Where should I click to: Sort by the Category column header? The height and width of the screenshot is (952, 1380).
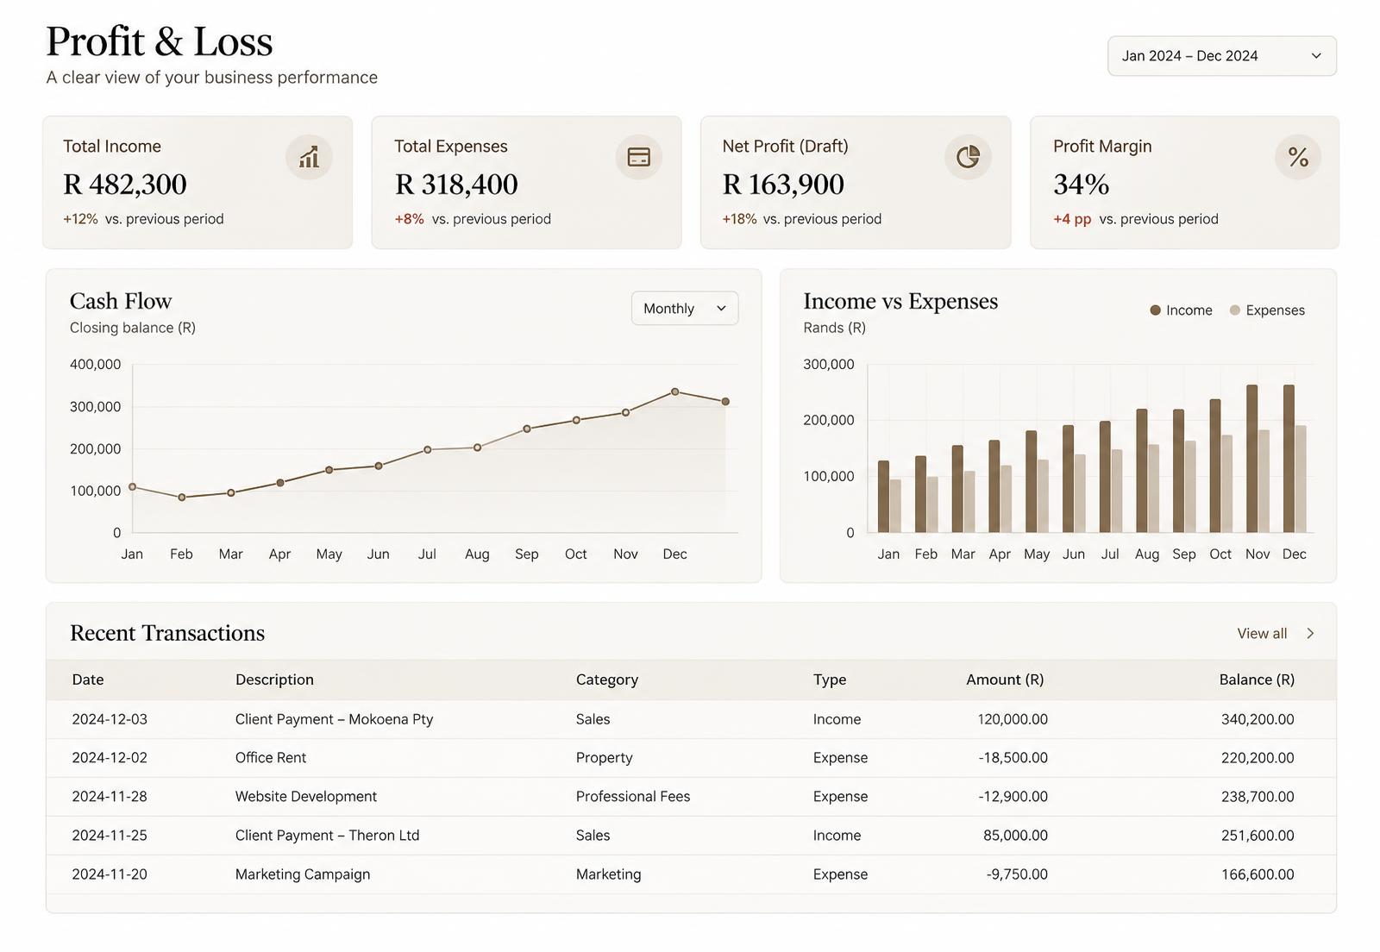coord(607,680)
